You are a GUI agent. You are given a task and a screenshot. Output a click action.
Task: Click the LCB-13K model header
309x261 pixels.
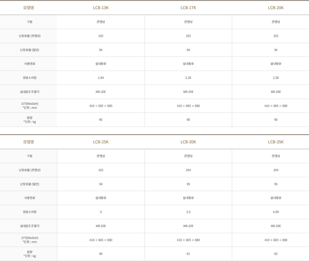click(x=101, y=8)
